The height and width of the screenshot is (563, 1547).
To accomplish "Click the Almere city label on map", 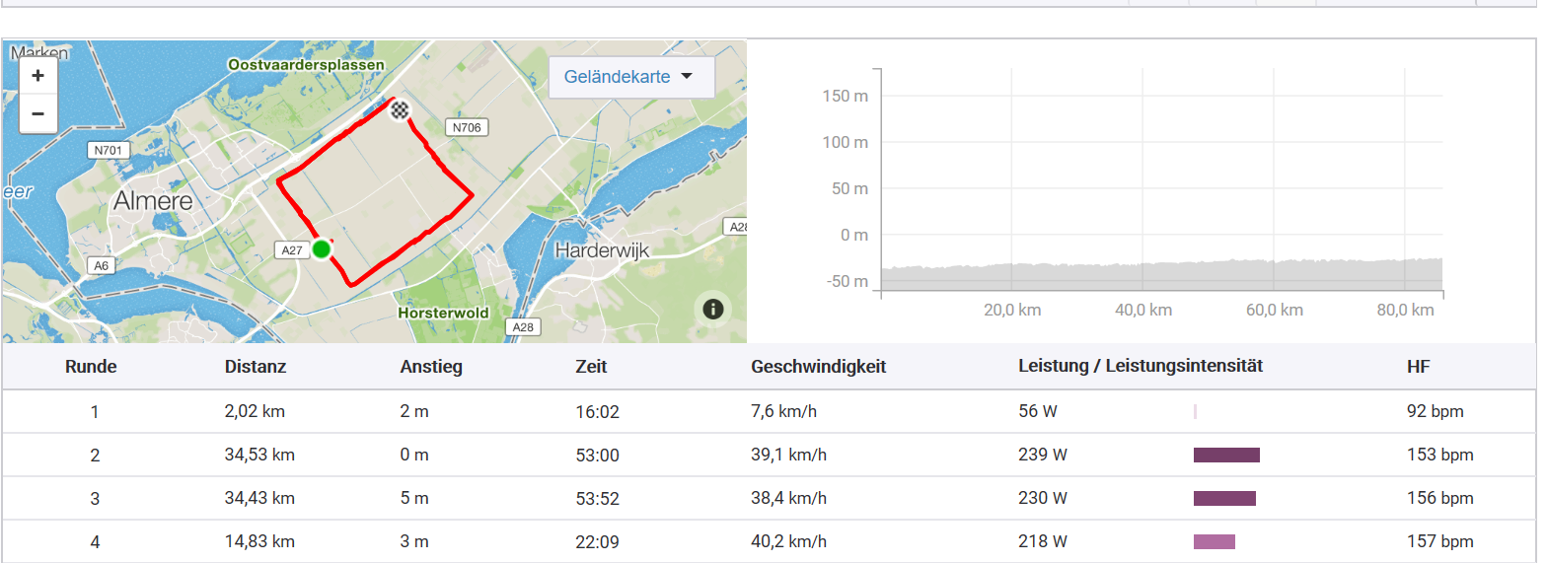I will coord(153,201).
